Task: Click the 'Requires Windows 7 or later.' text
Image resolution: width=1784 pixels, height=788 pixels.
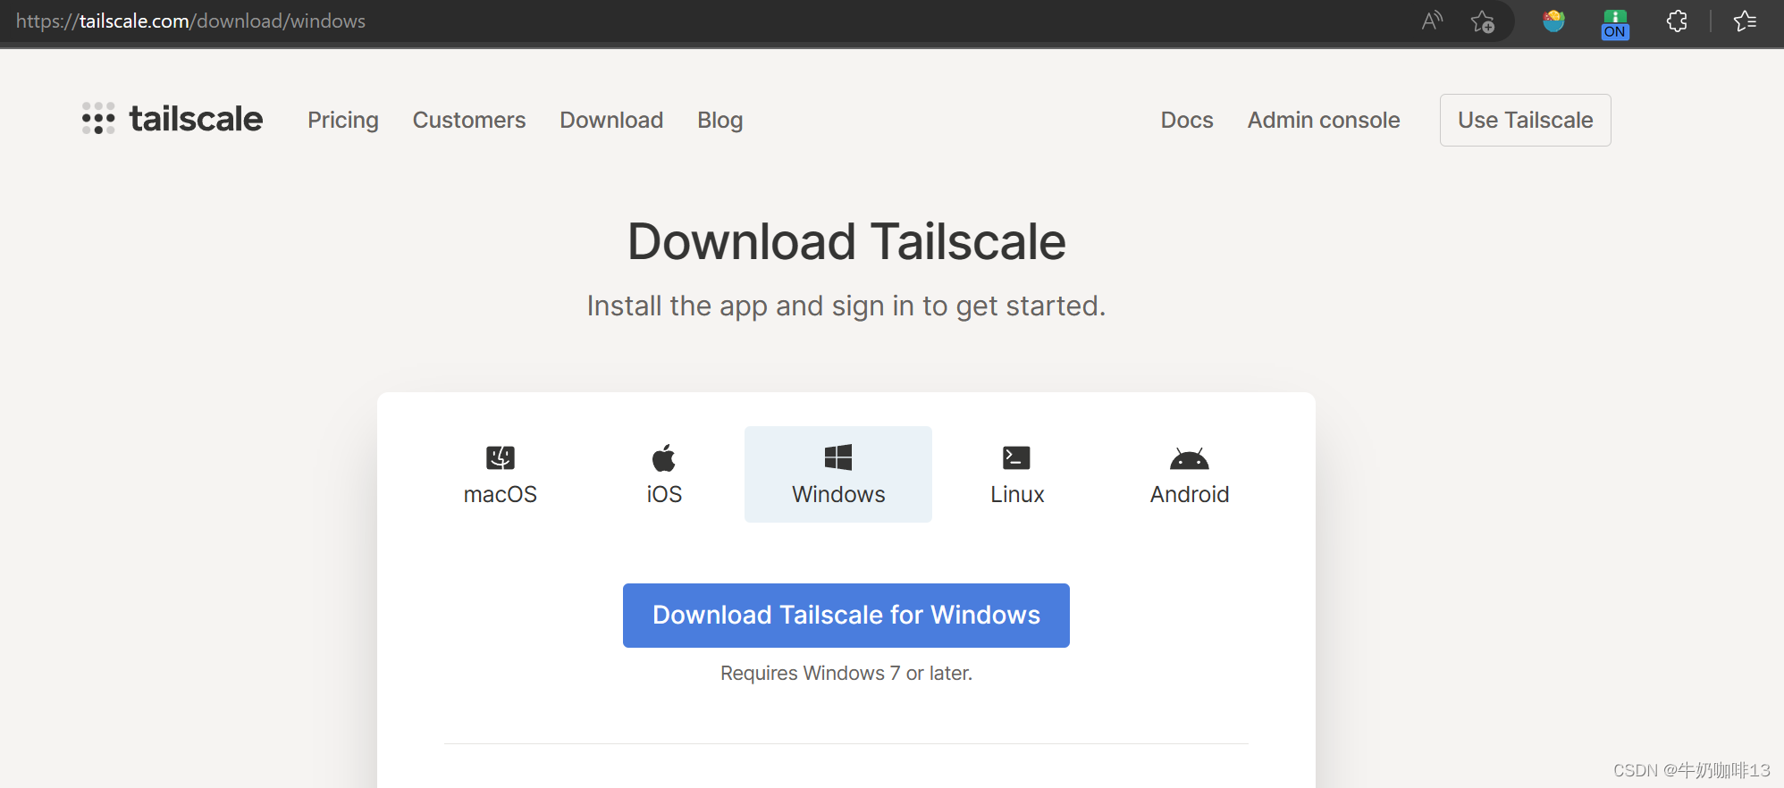Action: click(x=846, y=673)
